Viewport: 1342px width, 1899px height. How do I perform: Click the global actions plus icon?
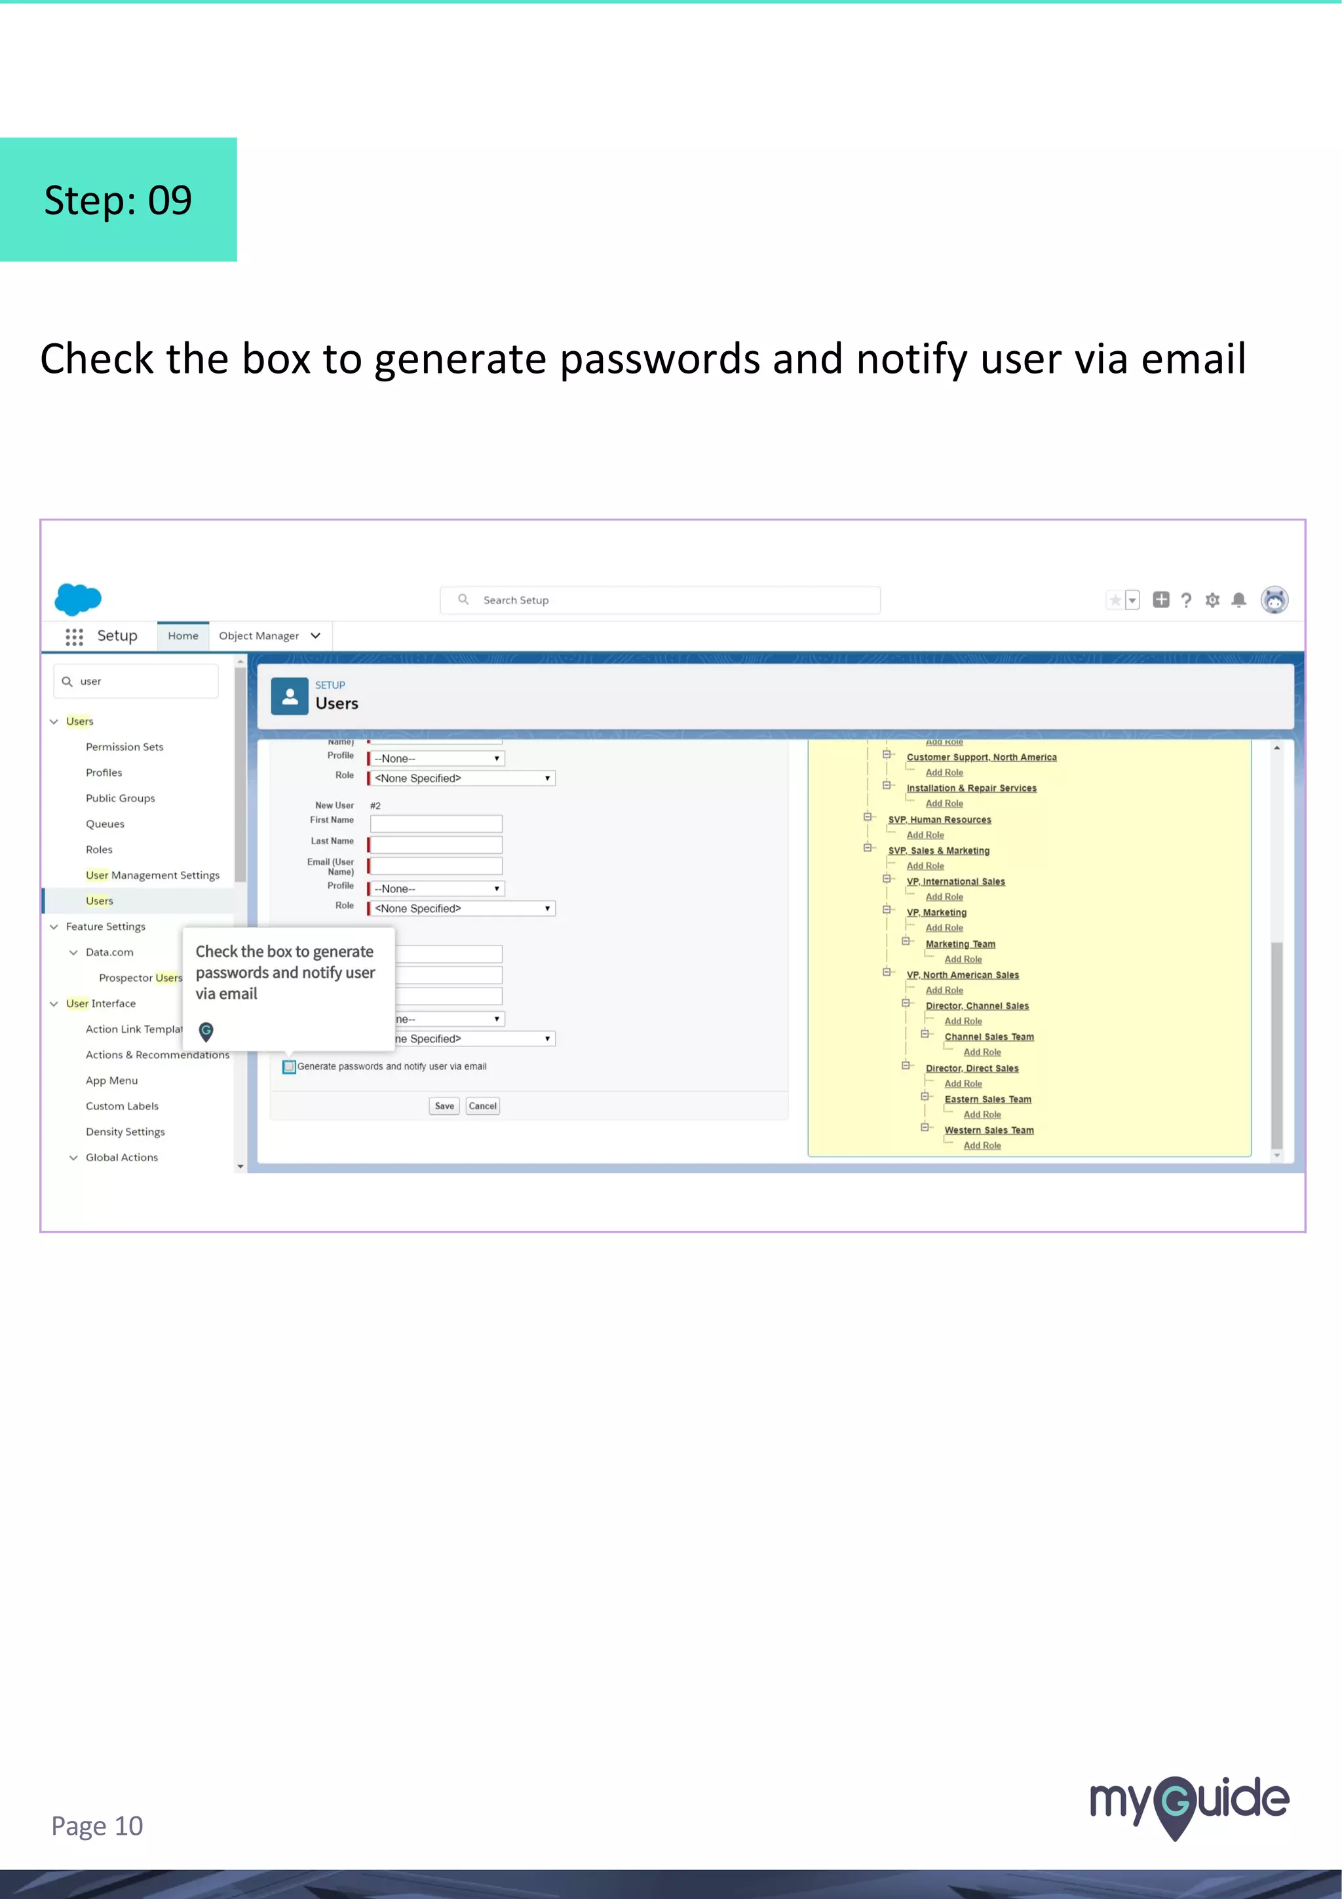tap(1161, 600)
